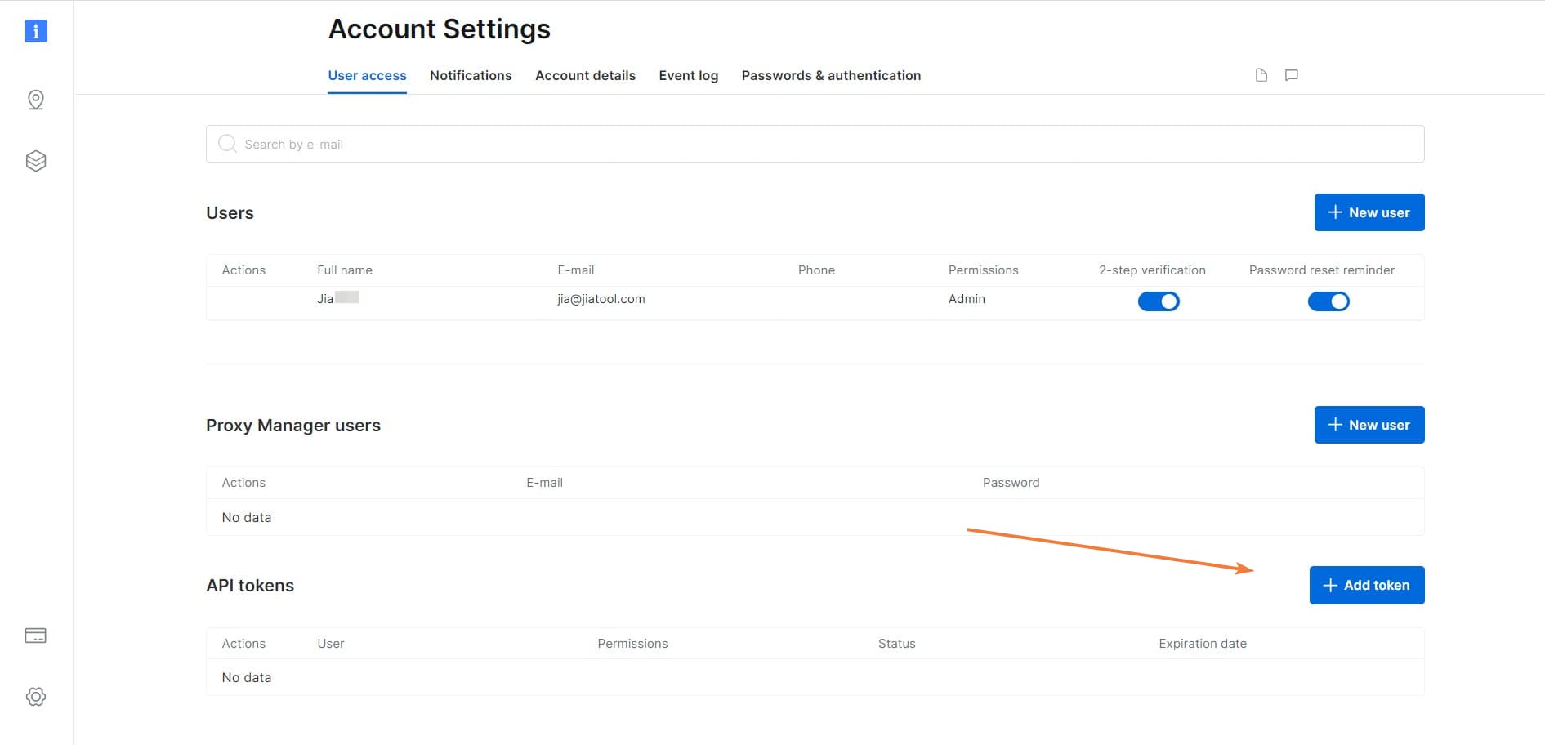Click the jia@jiatool.com email entry

click(601, 299)
